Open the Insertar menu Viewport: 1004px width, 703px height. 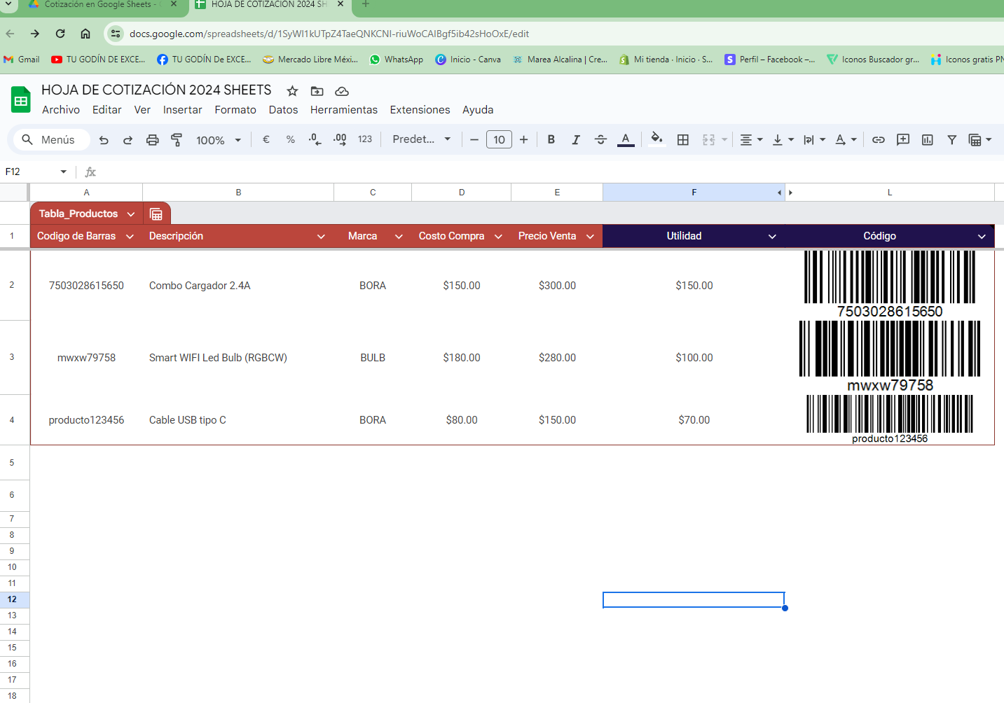182,110
